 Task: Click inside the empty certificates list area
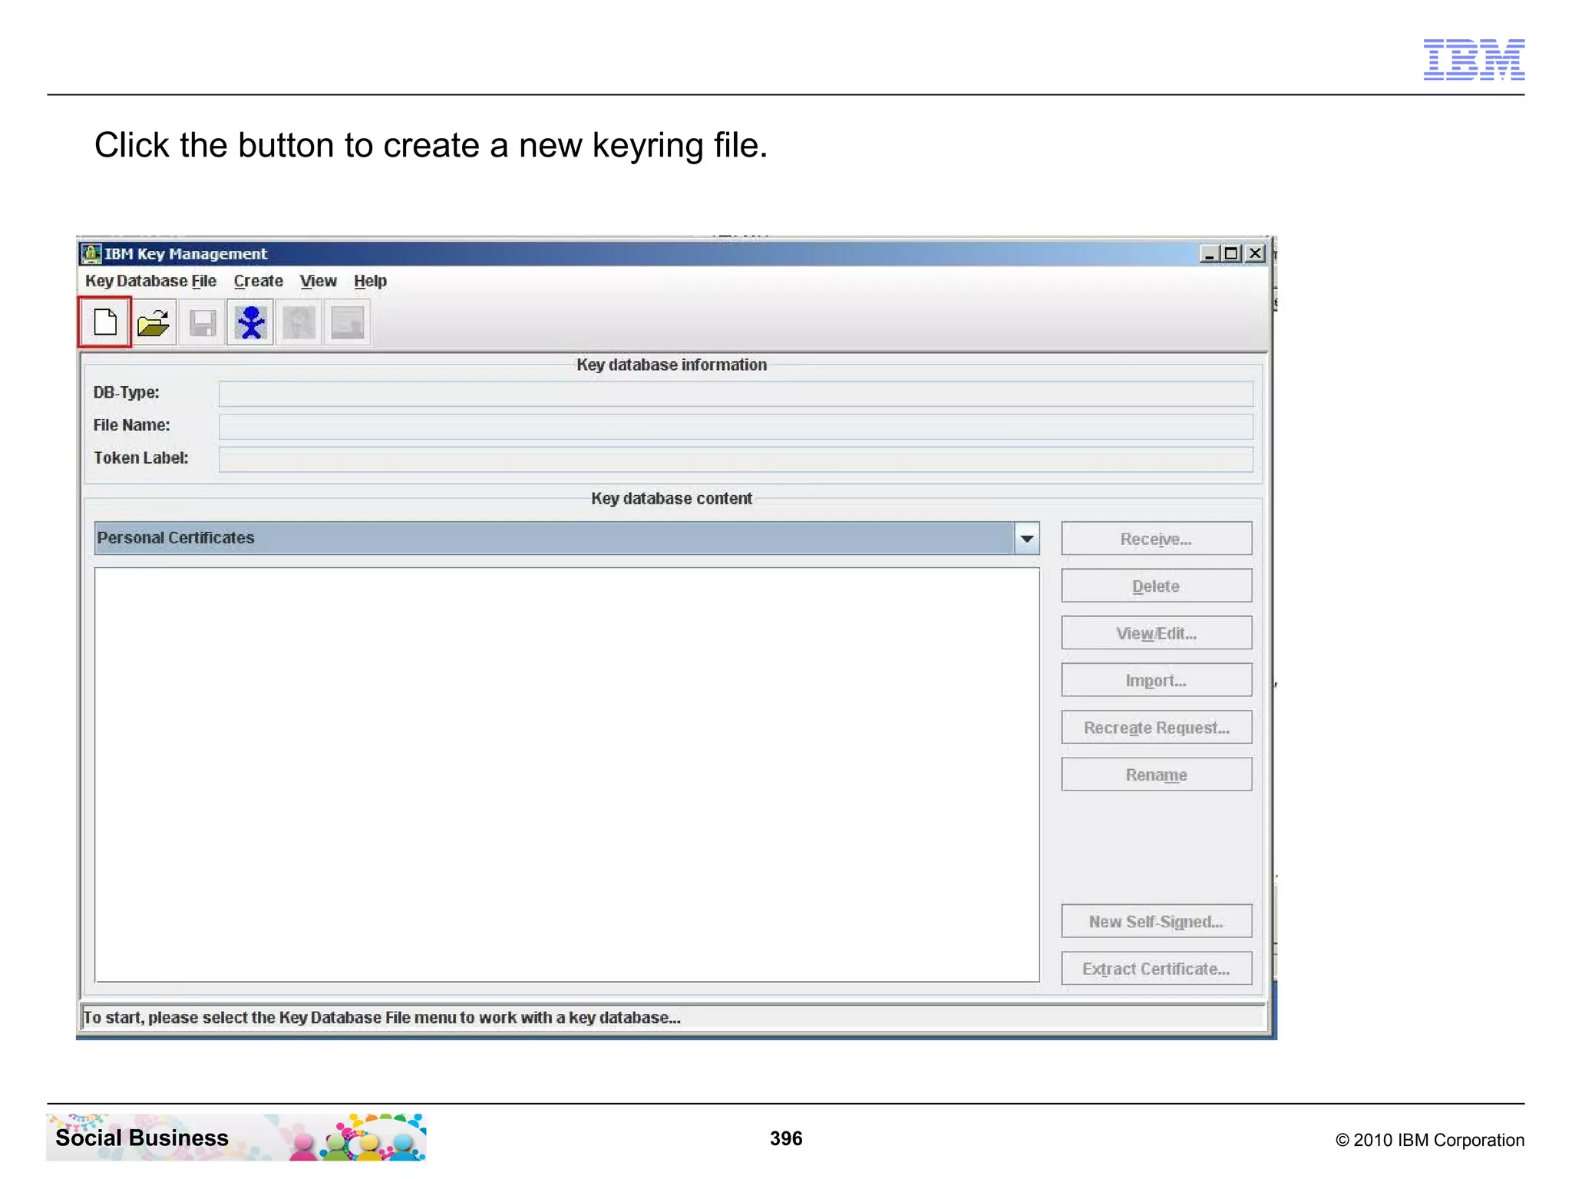566,774
